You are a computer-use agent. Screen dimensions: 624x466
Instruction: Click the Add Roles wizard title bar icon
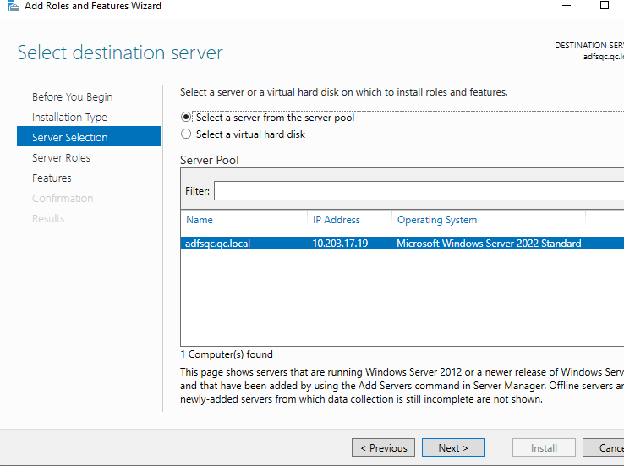coord(12,6)
